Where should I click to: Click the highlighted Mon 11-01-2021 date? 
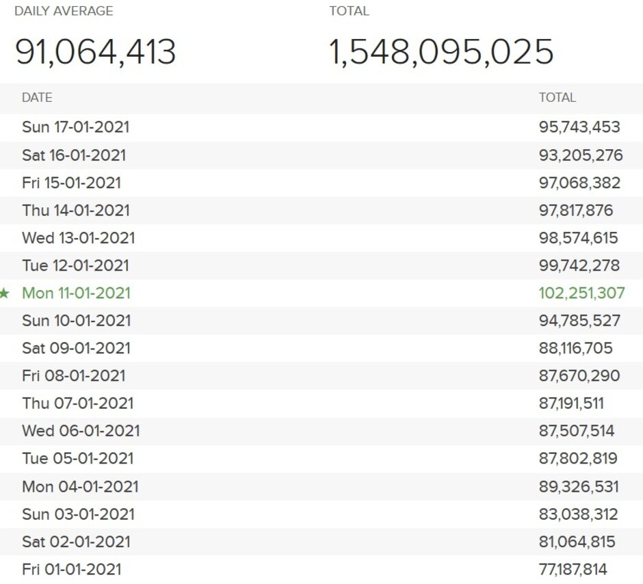pyautogui.click(x=76, y=293)
